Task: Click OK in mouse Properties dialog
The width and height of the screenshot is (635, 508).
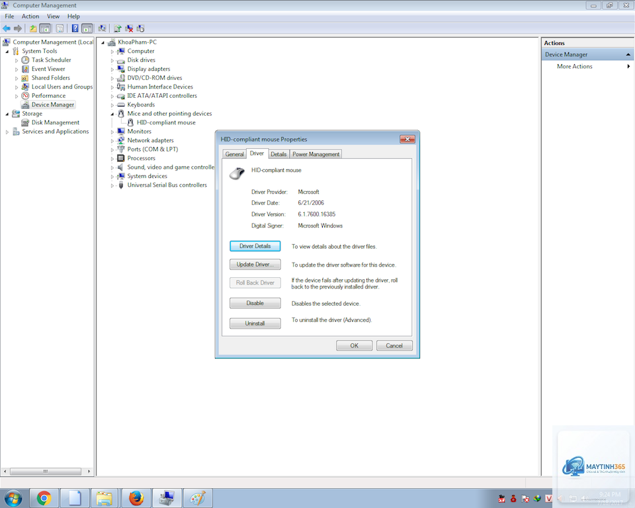Action: tap(354, 345)
